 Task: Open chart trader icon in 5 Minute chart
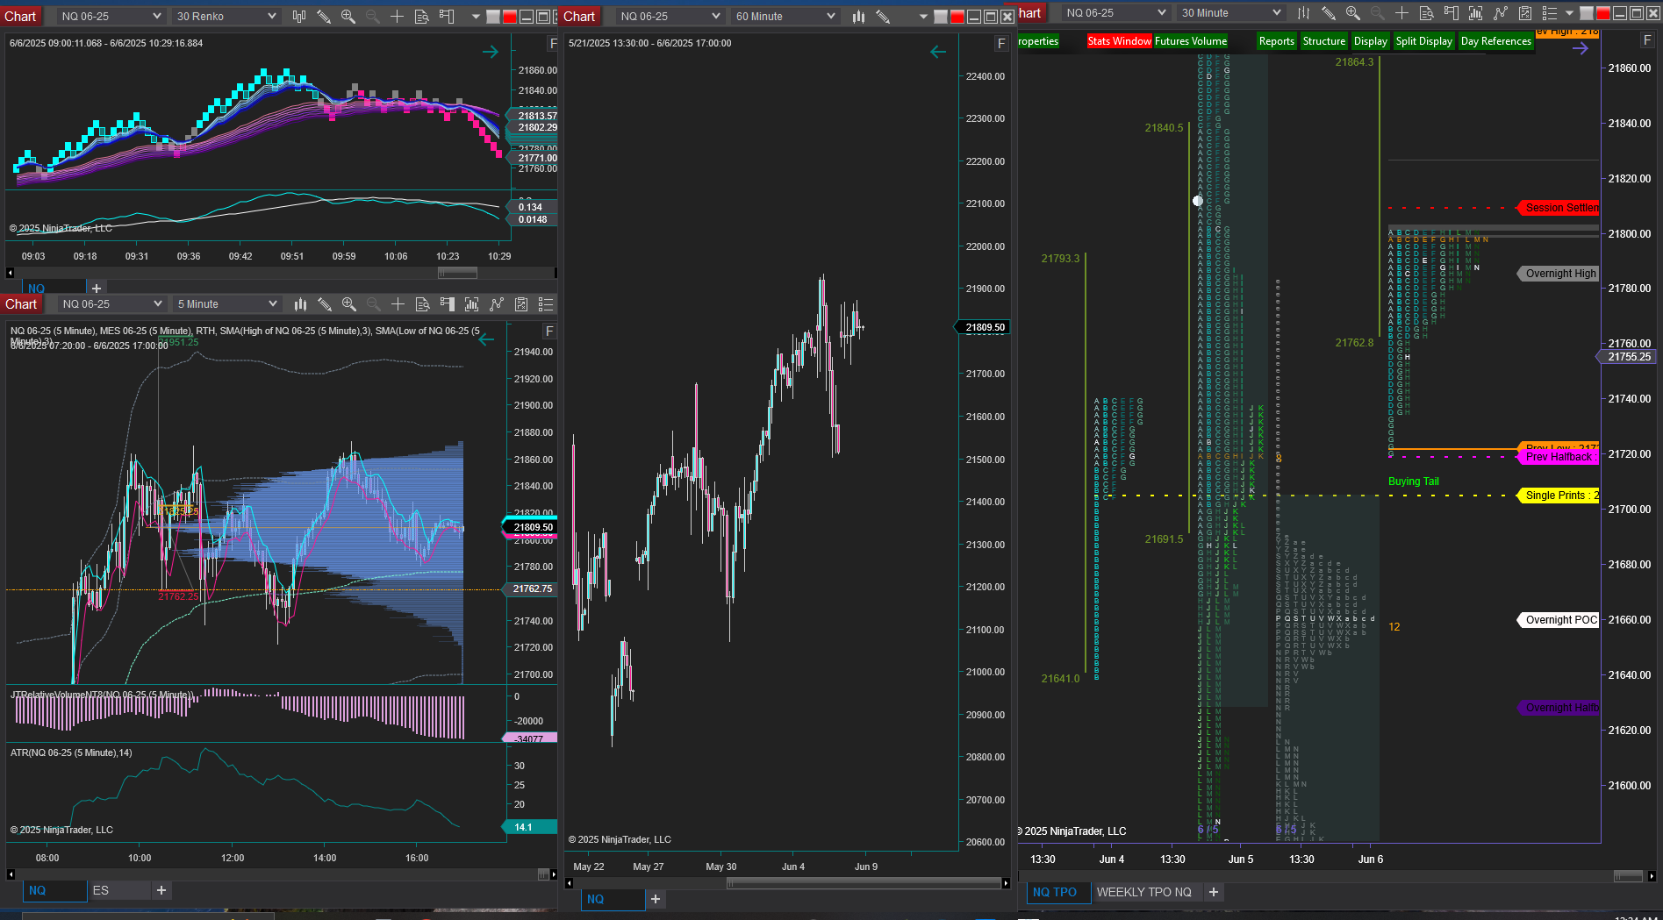[x=448, y=303]
